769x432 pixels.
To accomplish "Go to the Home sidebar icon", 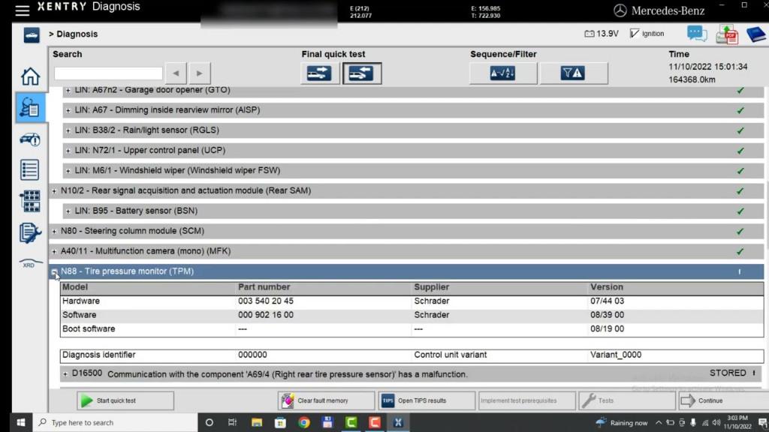I will [30, 76].
